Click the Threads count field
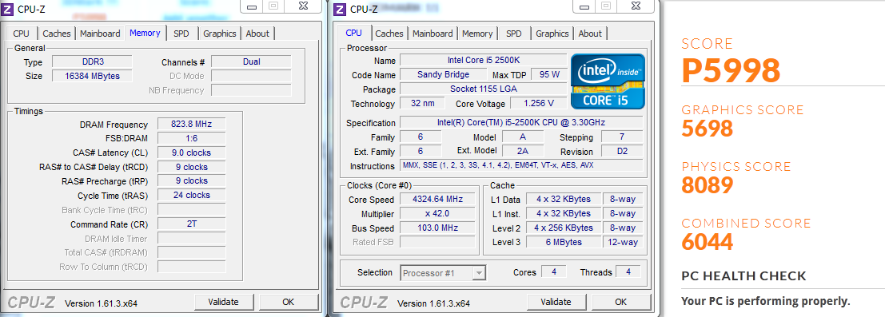885x317 pixels. (x=628, y=271)
